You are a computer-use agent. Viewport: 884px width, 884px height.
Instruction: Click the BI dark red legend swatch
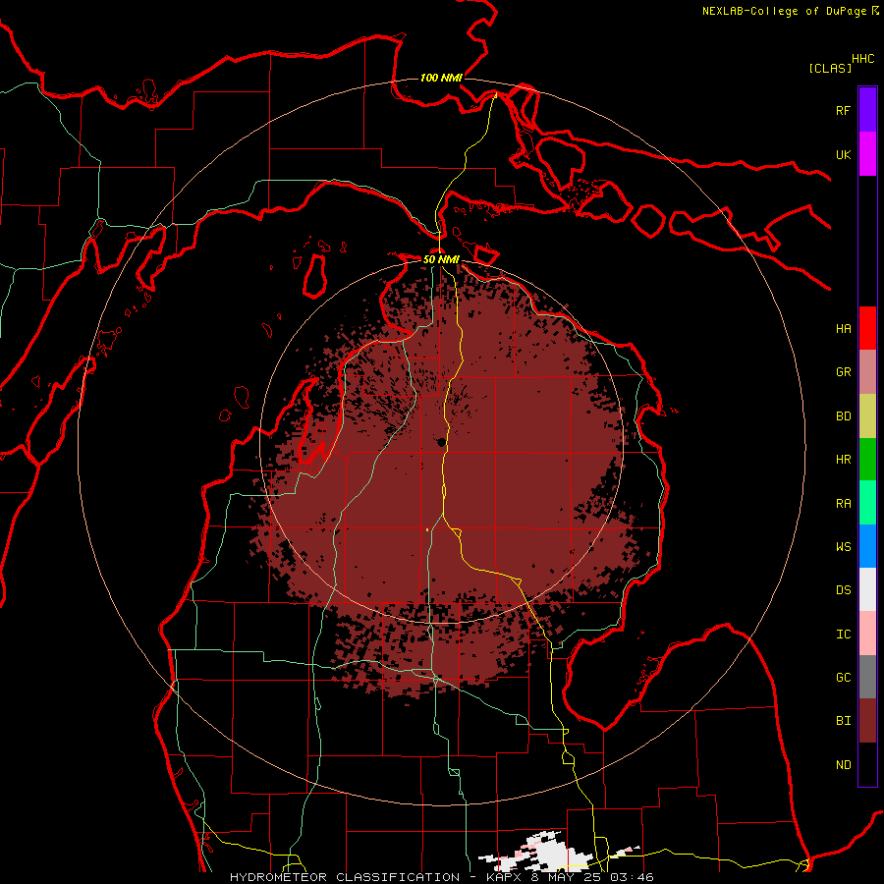point(867,721)
